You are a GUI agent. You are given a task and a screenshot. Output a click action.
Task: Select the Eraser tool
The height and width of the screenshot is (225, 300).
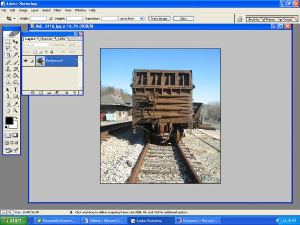8,76
